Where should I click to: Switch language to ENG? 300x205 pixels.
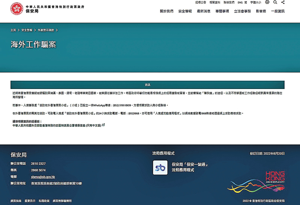240,3
